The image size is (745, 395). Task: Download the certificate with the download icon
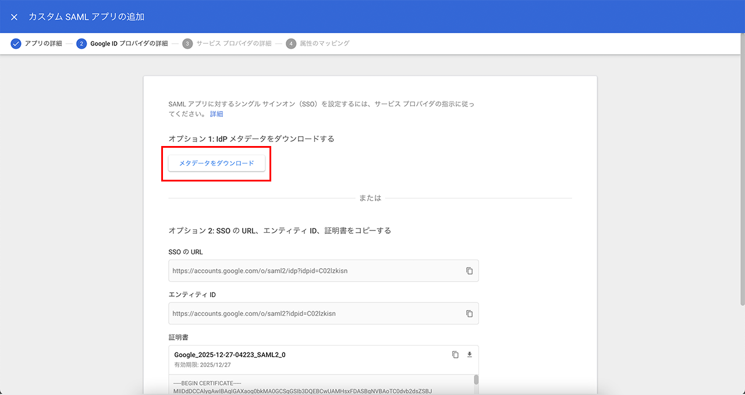470,355
